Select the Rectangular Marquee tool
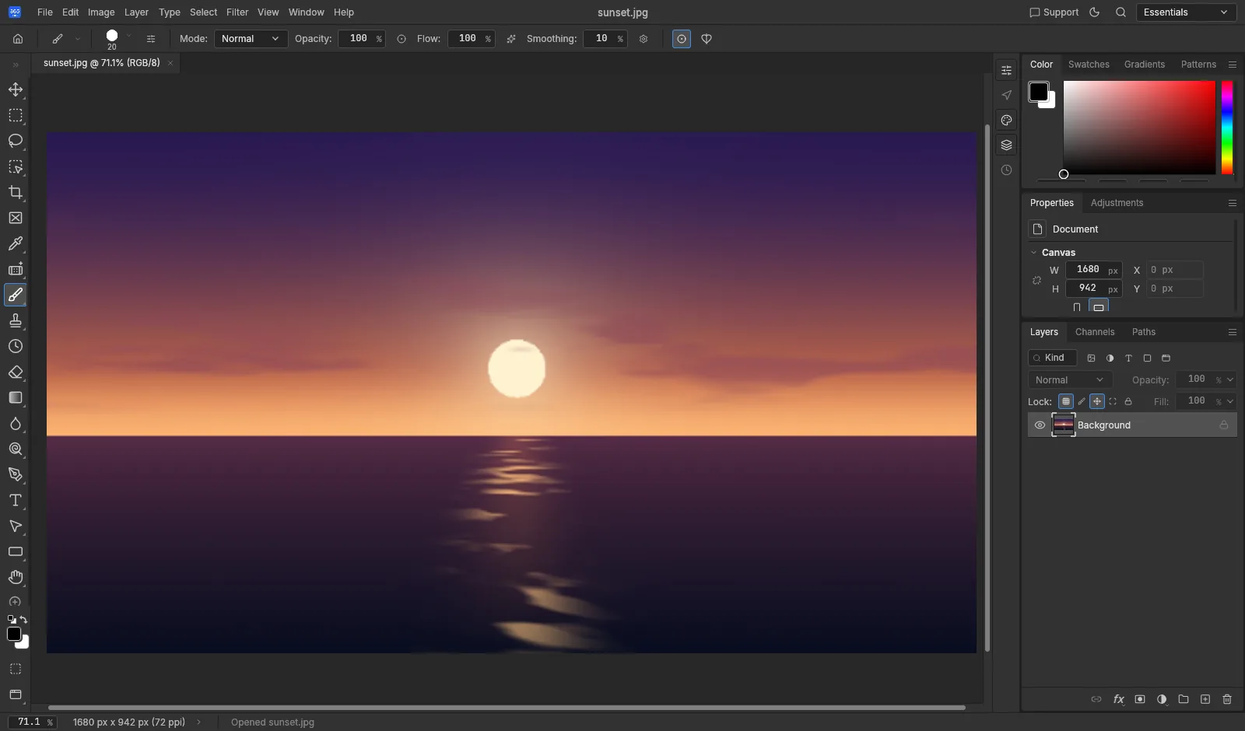Screen dimensions: 1245x731 [16, 115]
